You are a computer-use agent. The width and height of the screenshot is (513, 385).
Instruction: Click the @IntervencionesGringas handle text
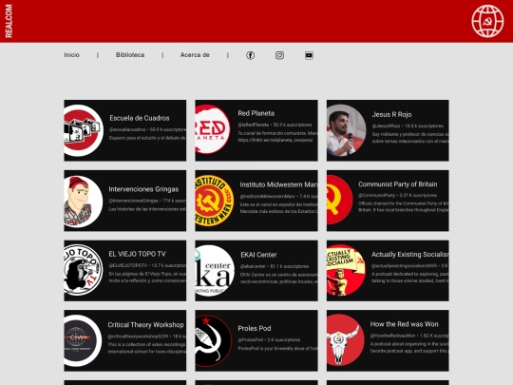[133, 201]
